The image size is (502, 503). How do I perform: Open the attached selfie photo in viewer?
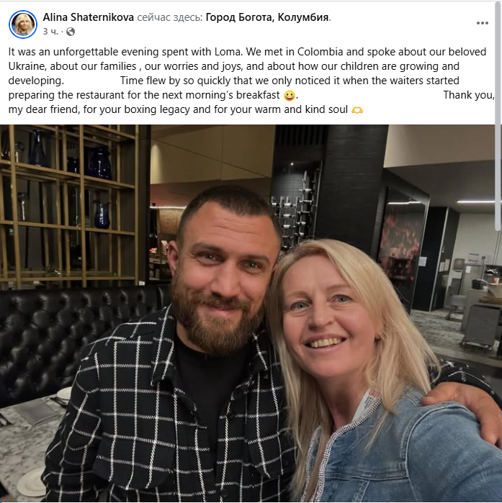[x=251, y=314]
